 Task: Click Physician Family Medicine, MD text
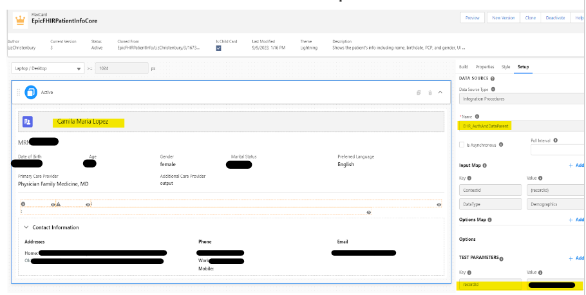[x=53, y=184]
